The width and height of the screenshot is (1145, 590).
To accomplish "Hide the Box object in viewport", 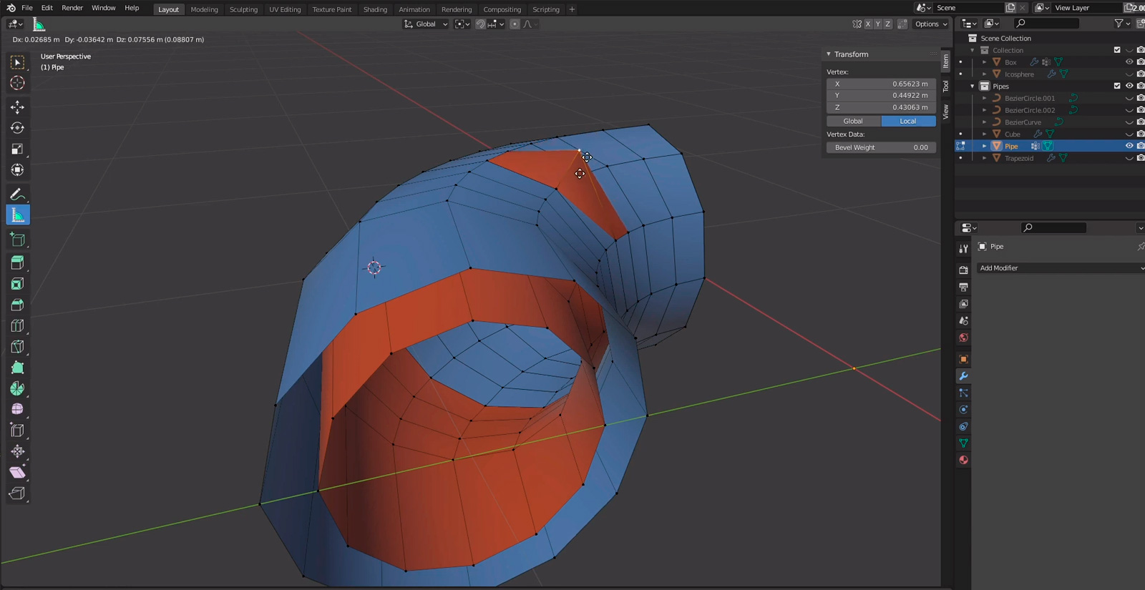I will [1129, 62].
